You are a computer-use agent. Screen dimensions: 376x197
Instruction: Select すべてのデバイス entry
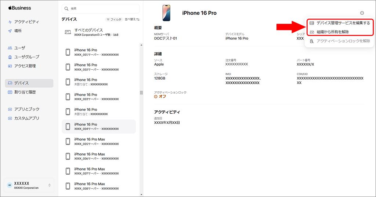[99, 32]
